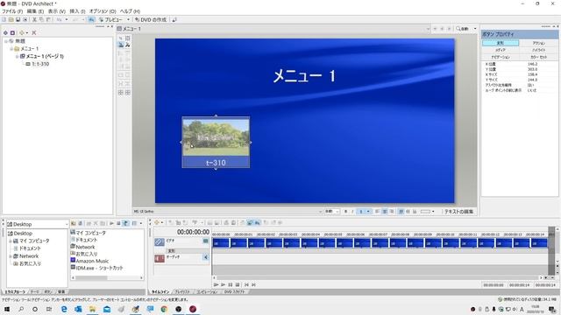Screen dimensions: 561x315
Task: Select the sizing tool in workspace toolbar
Action: pos(127,38)
